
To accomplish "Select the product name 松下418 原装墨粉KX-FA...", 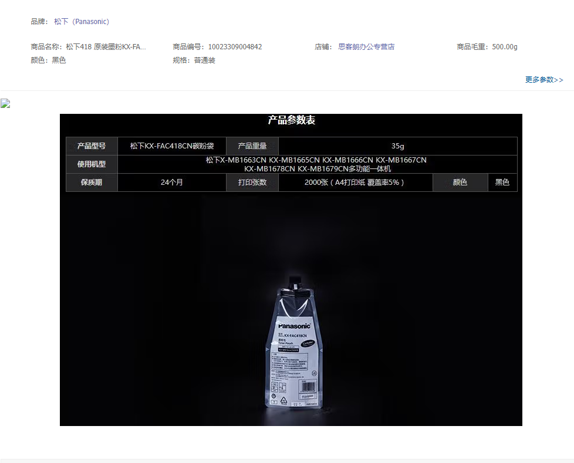I will pos(106,47).
